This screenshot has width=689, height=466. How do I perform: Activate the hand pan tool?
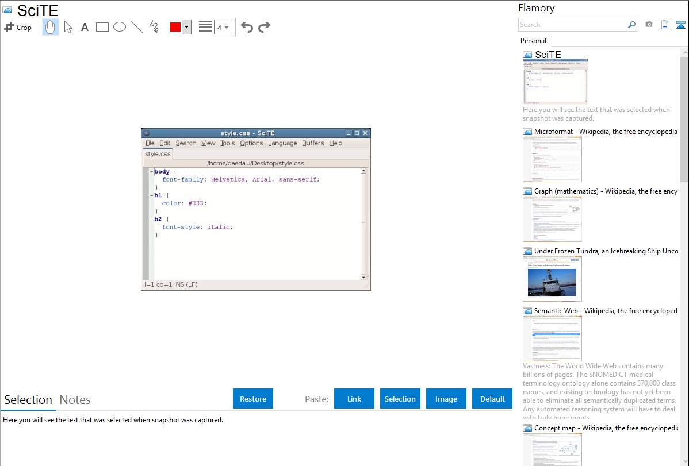pos(51,27)
